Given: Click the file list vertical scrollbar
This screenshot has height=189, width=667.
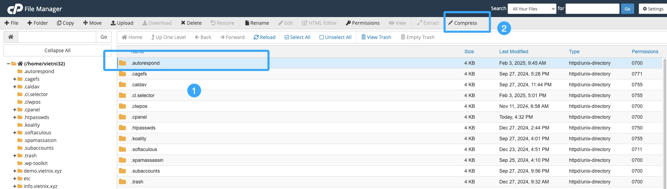Looking at the screenshot, I should [665, 124].
